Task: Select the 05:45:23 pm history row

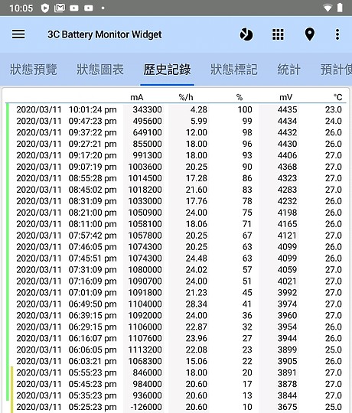Action: pyautogui.click(x=176, y=384)
